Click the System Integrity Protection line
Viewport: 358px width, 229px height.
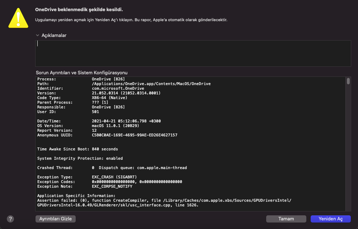[80, 158]
